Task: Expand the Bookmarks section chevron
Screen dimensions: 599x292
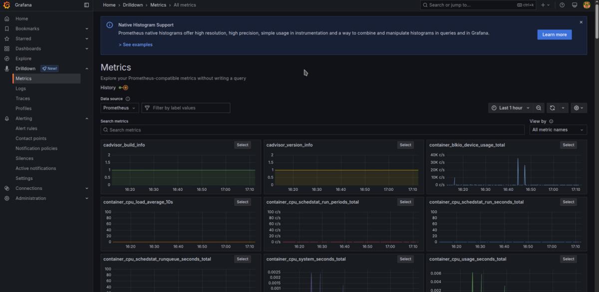Action: (x=87, y=28)
